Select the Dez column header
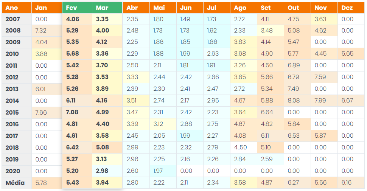Image resolution: width=367 pixels, height=191 pixels. [351, 8]
